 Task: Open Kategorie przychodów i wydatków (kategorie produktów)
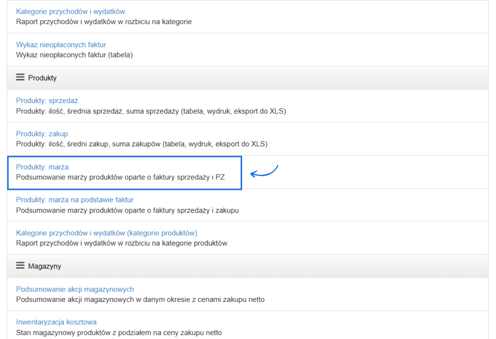point(107,233)
